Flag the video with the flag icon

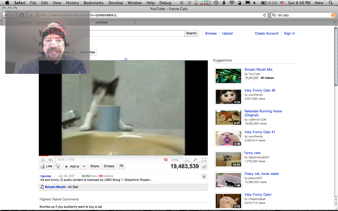[x=121, y=166]
